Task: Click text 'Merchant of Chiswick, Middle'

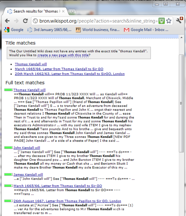Action: (x=110, y=98)
